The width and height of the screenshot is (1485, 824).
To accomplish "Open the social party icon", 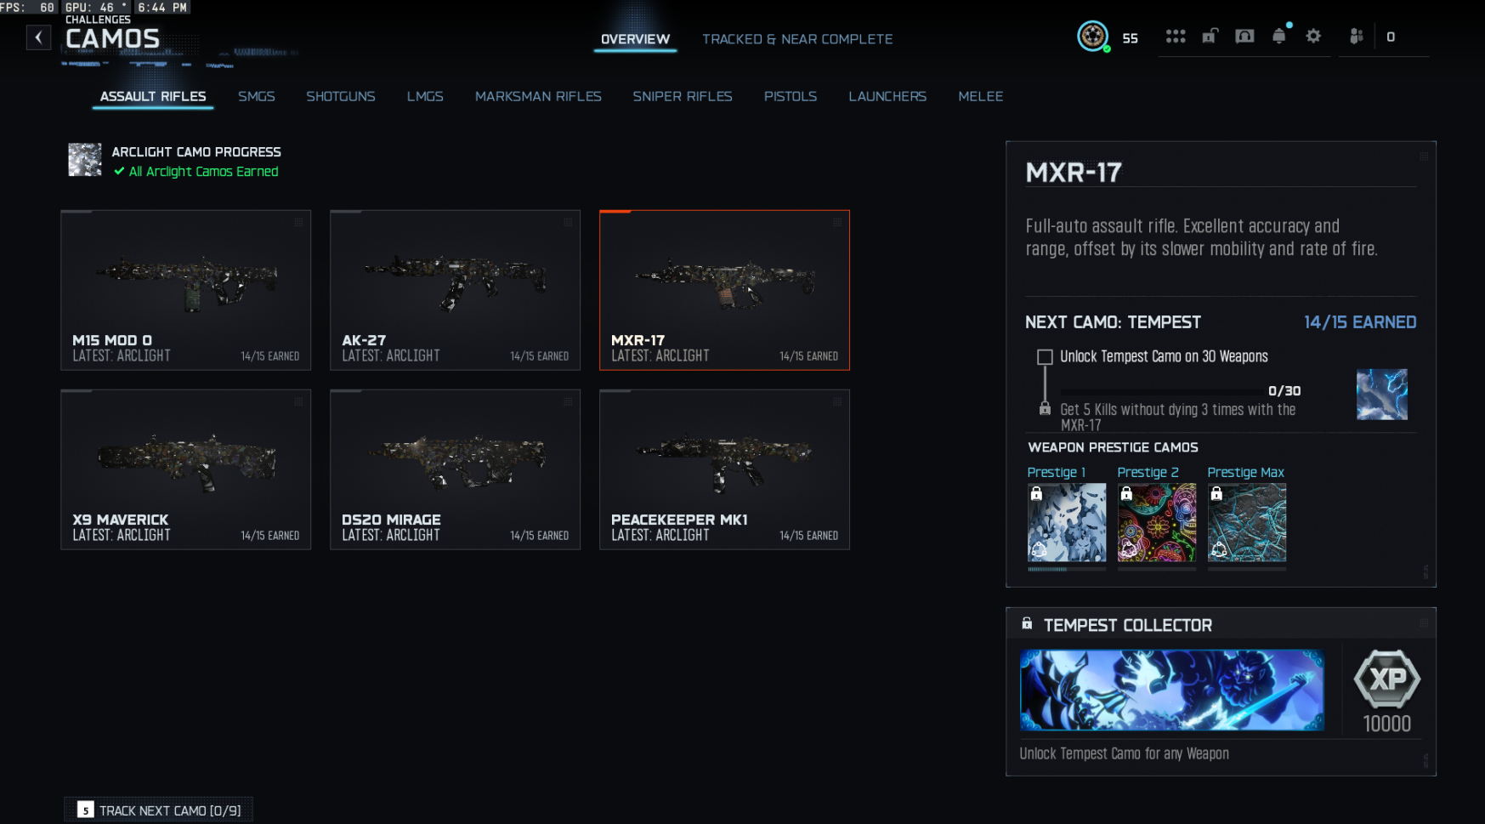I will point(1357,36).
